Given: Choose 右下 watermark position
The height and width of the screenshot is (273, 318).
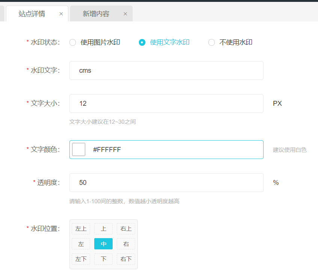Looking at the screenshot, I should pos(126,259).
